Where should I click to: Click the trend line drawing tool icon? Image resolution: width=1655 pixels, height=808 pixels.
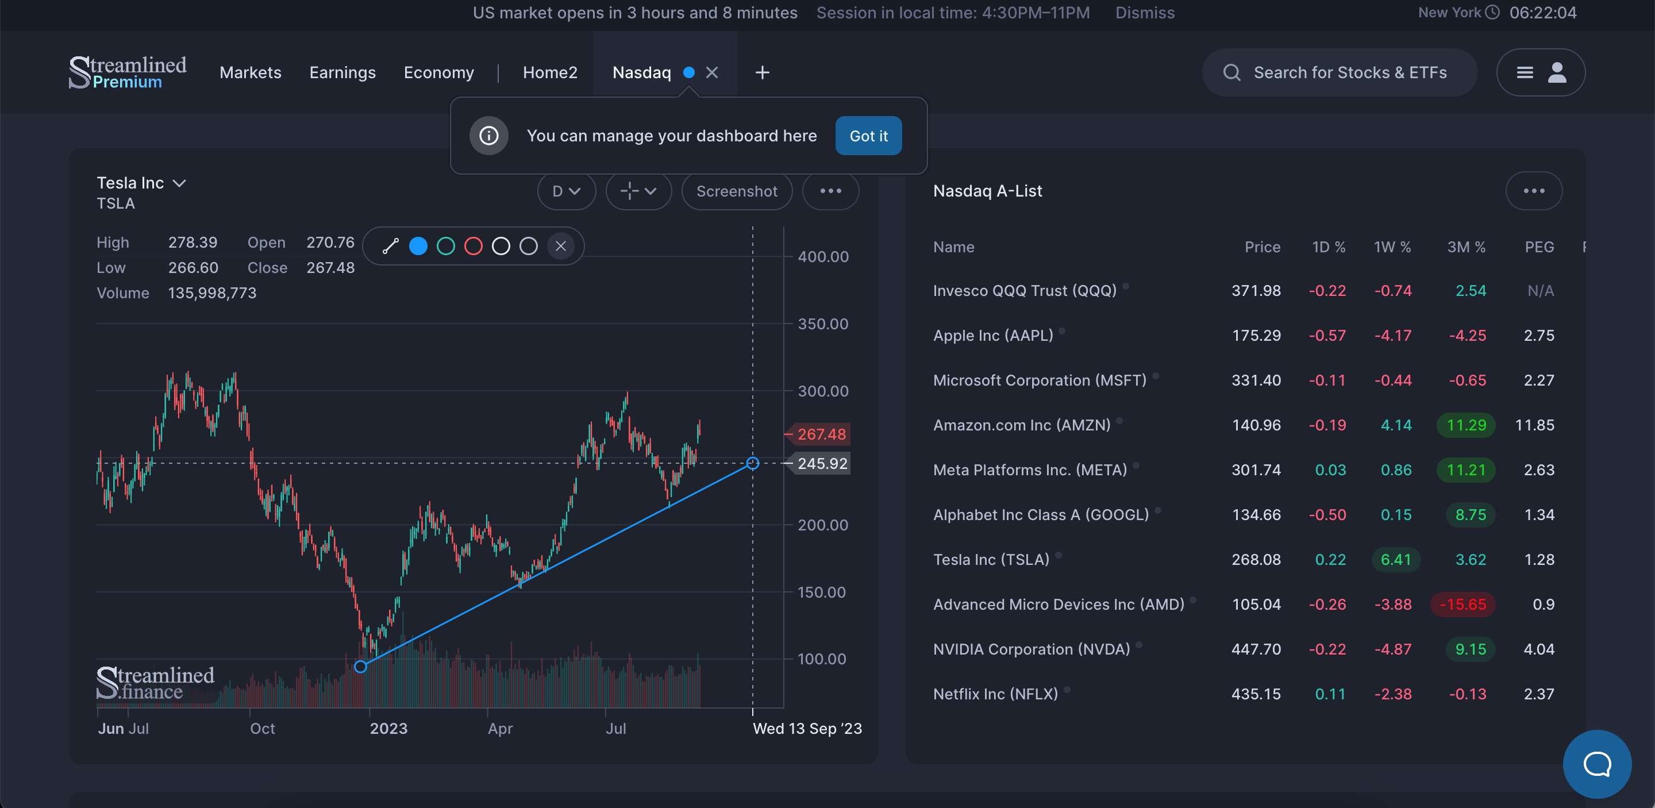[391, 246]
